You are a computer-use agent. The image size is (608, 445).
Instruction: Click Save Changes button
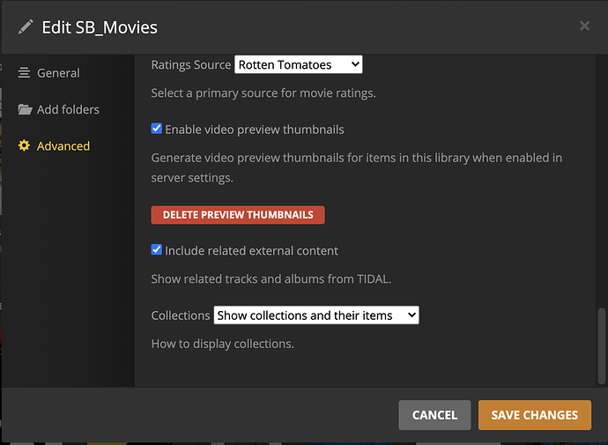point(535,415)
